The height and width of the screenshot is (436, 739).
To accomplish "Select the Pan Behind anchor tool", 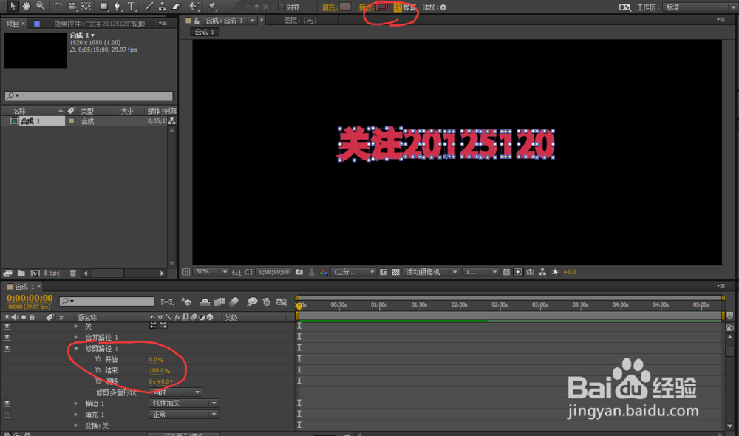I will tap(86, 7).
